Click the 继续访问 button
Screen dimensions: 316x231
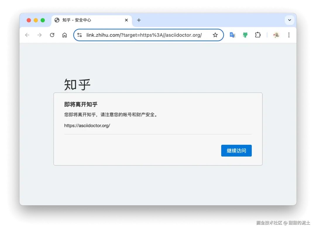236,151
